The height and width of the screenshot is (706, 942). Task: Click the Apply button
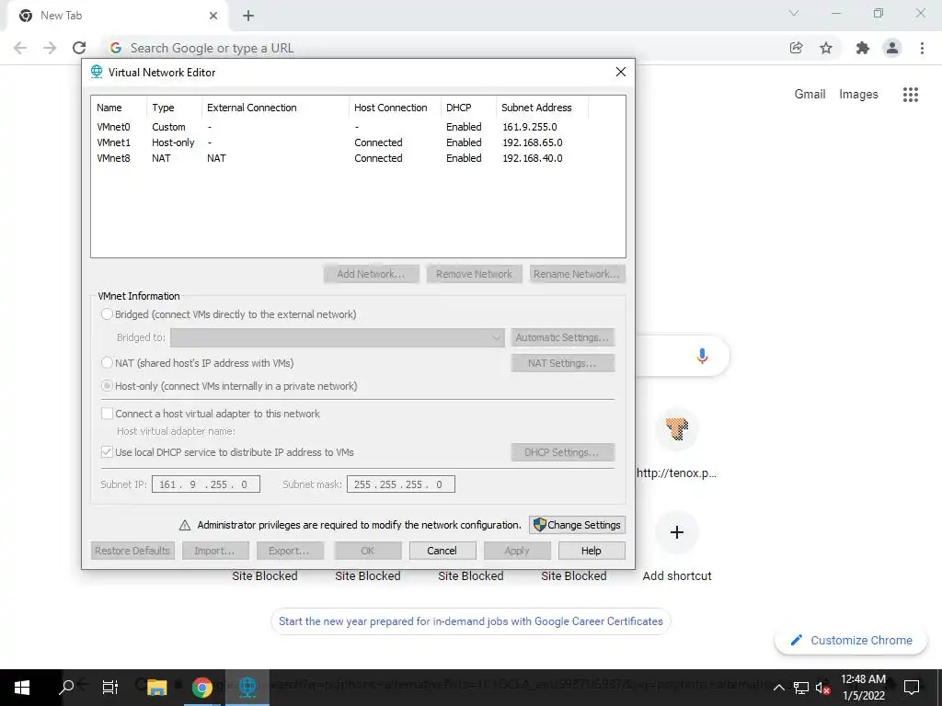pyautogui.click(x=517, y=551)
